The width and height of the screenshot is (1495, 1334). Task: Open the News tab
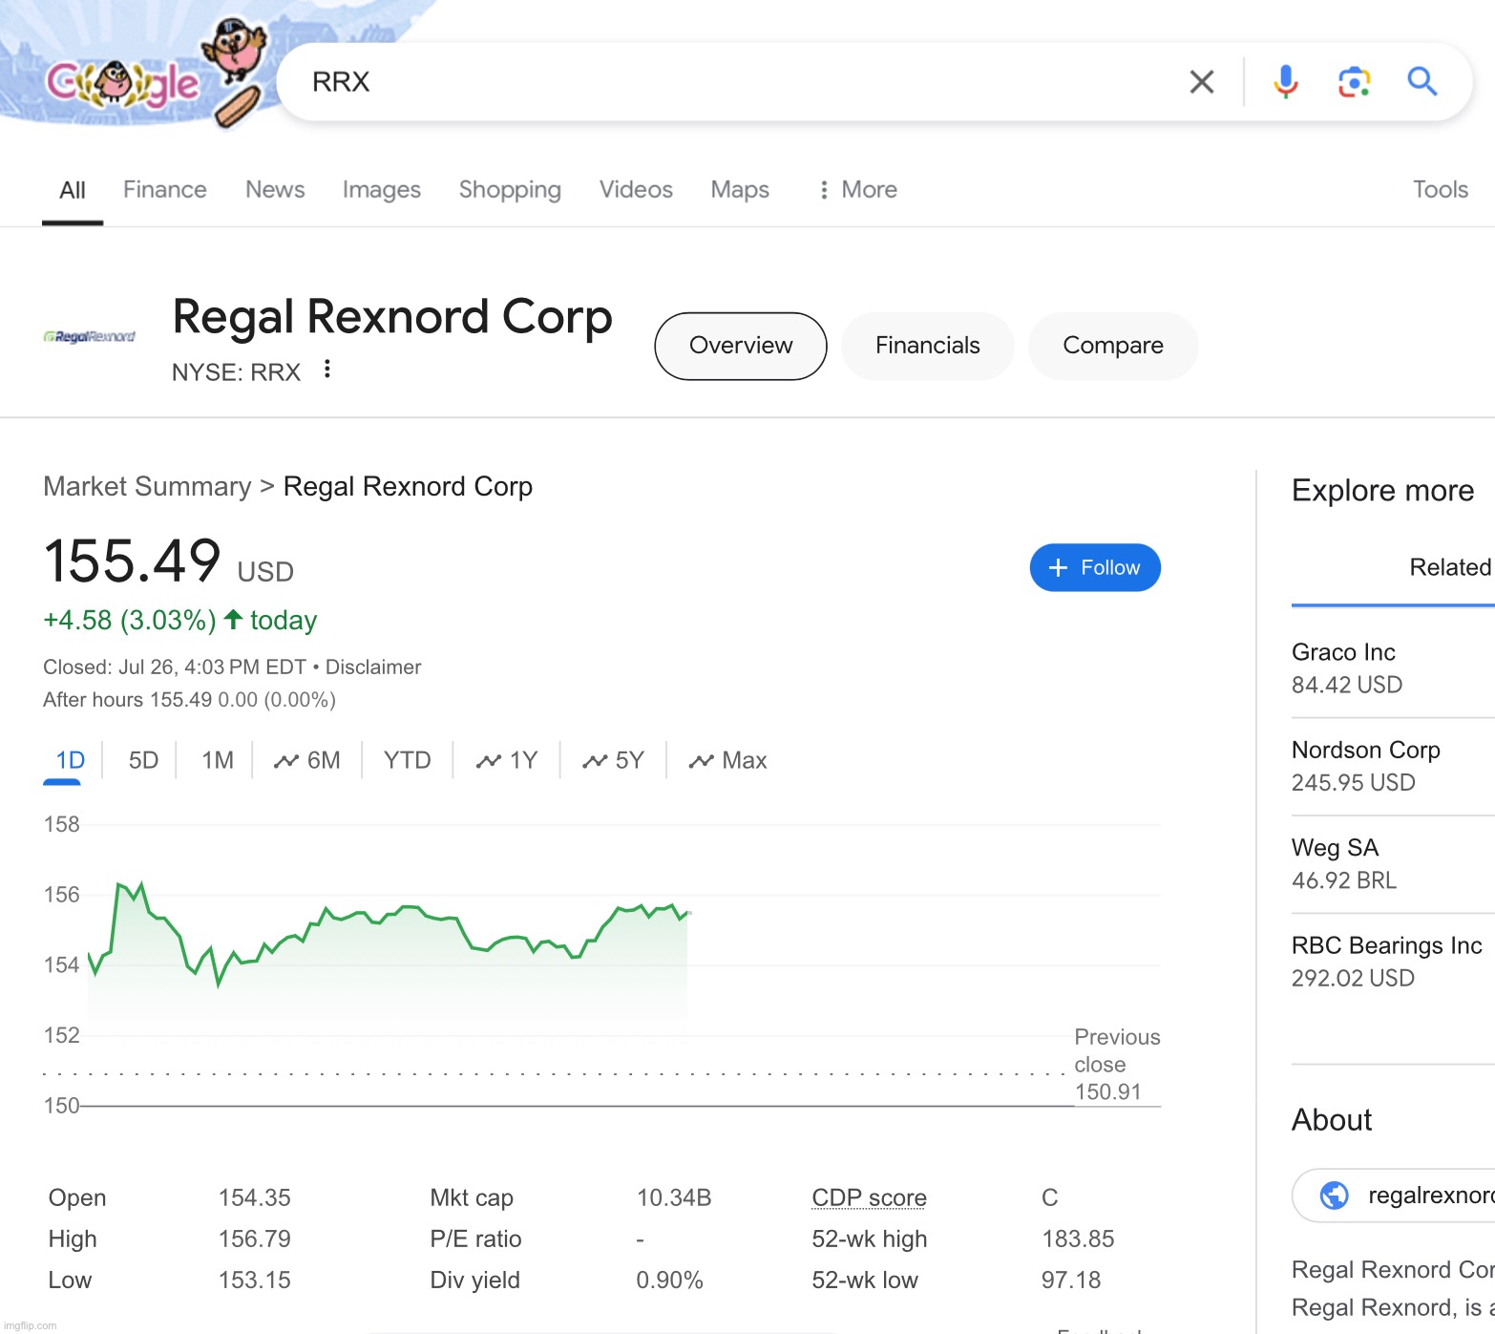click(275, 190)
